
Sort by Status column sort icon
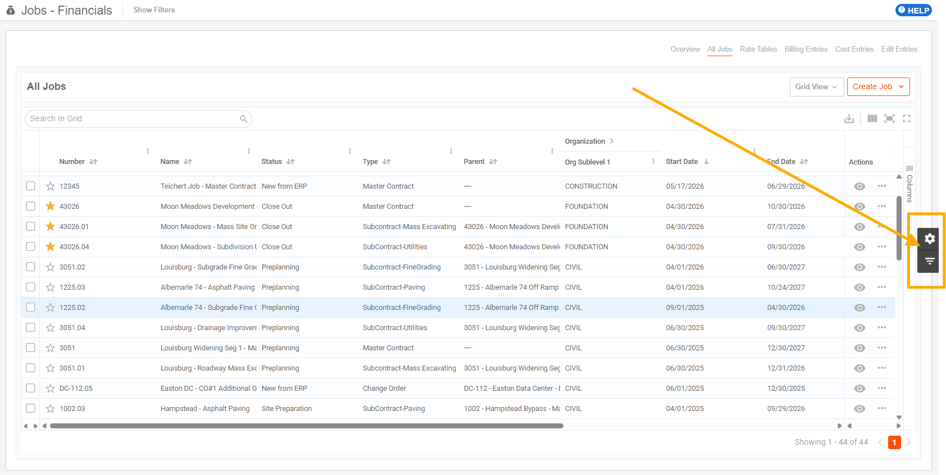[x=290, y=162]
